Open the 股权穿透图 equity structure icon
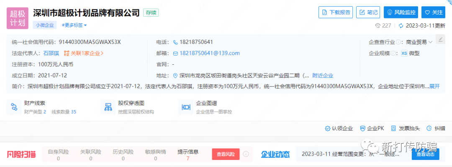Image resolution: width=452 pixels, height=167 pixels. coord(108,107)
